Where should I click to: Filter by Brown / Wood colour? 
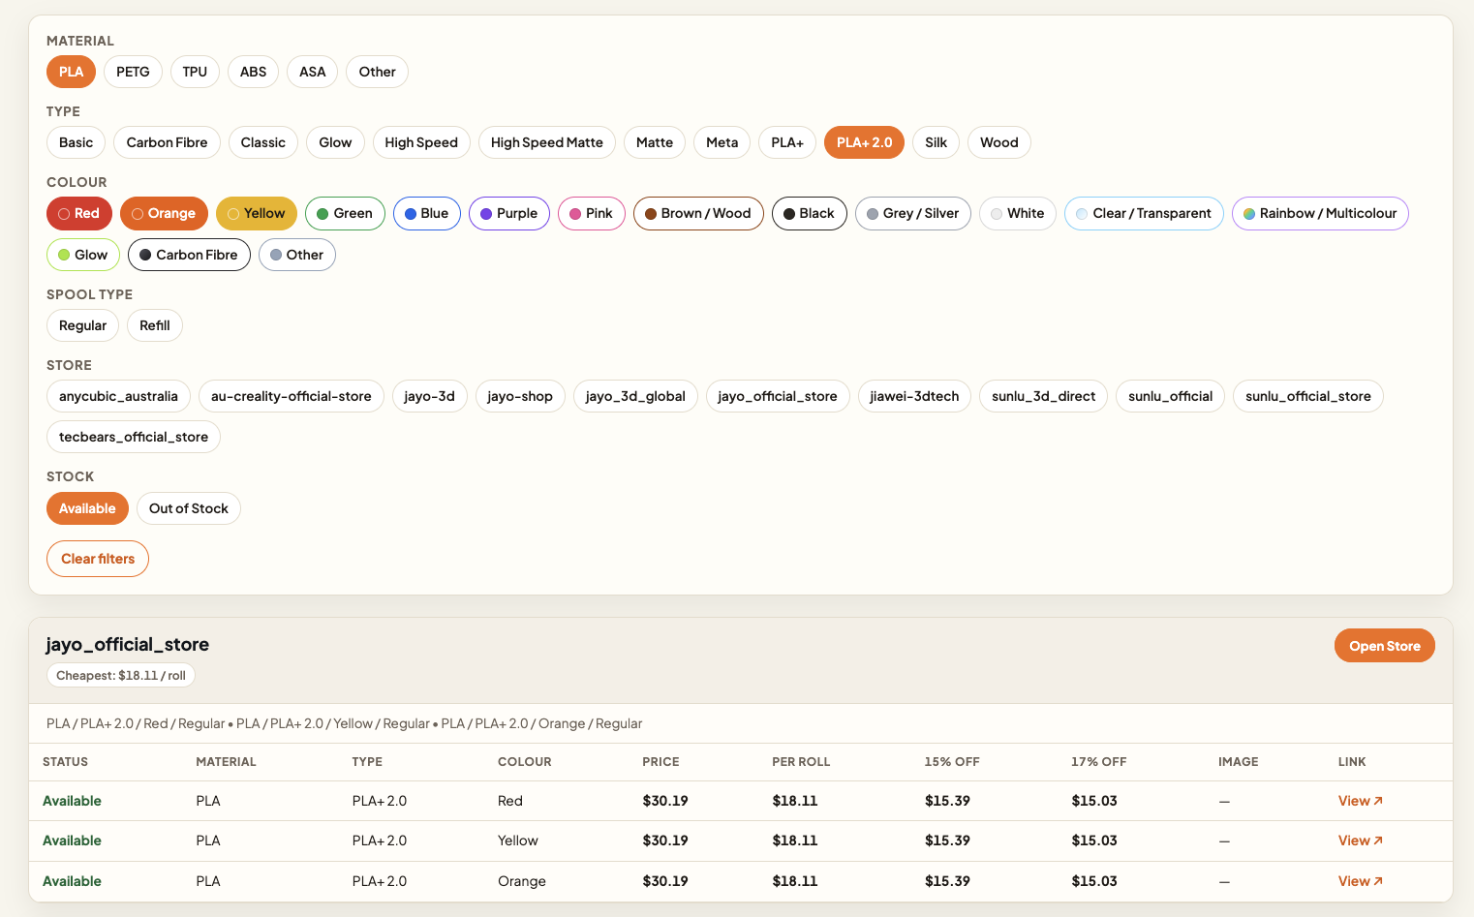[698, 213]
